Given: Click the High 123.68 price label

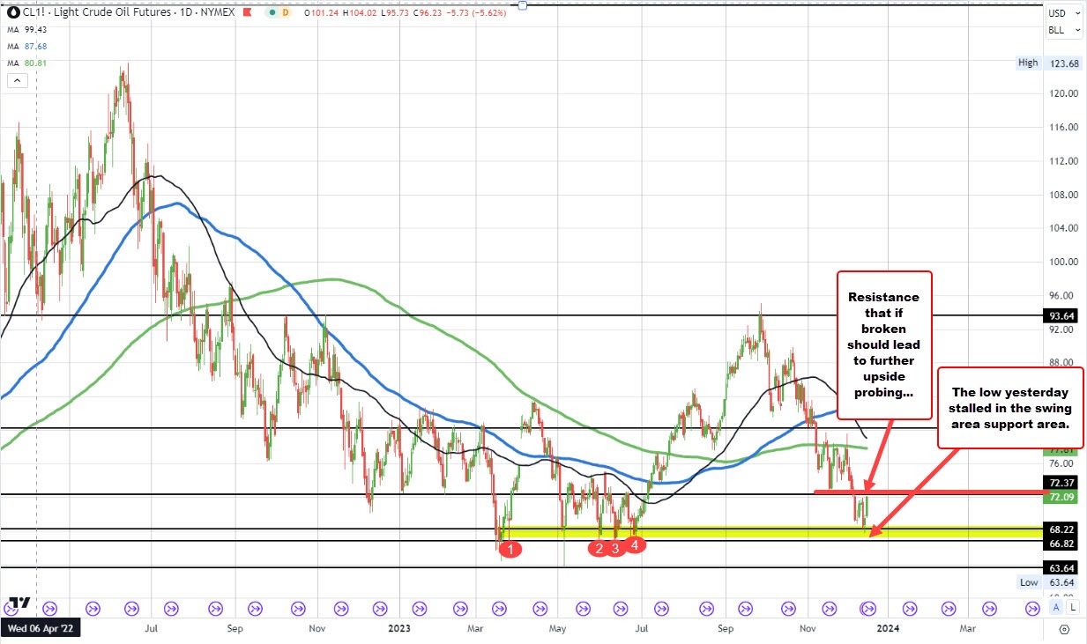Looking at the screenshot, I should [1049, 63].
